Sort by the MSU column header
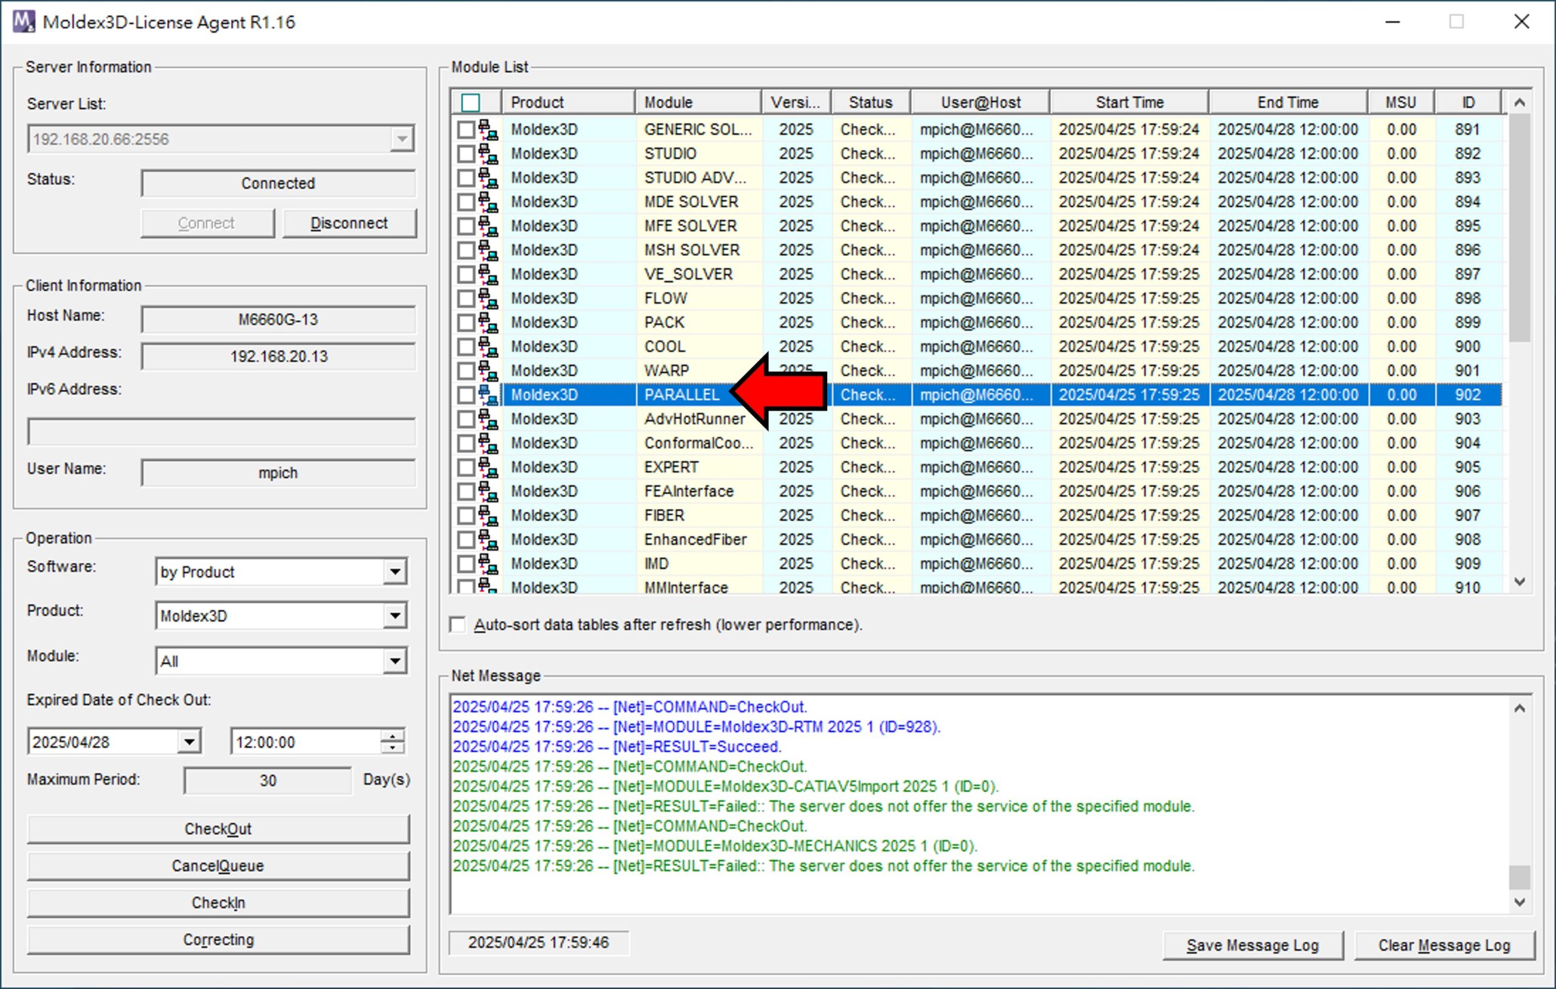This screenshot has width=1556, height=989. (1400, 103)
